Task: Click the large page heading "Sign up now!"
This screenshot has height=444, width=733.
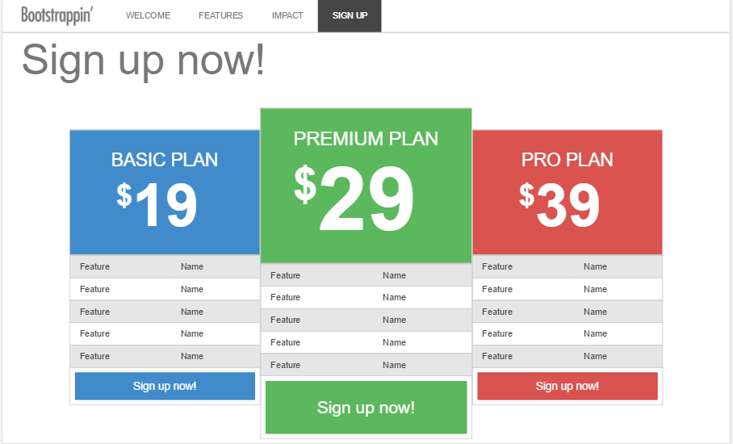Action: 143,60
